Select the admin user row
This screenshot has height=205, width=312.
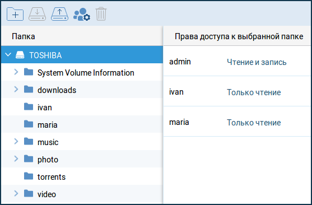pyautogui.click(x=237, y=61)
